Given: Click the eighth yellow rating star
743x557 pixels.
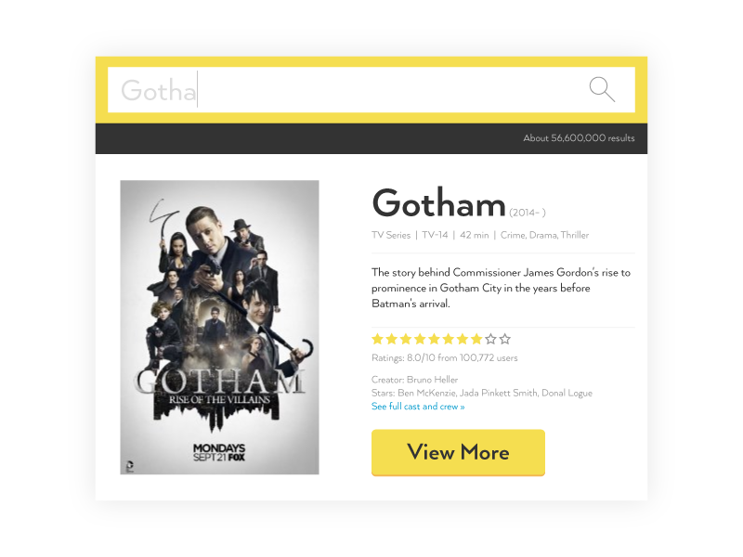Looking at the screenshot, I should 476,339.
